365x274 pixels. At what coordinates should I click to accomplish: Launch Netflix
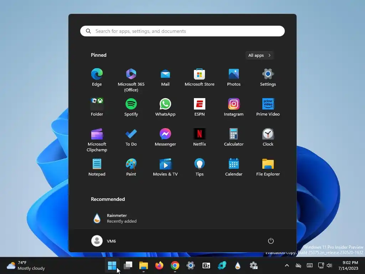(200, 137)
